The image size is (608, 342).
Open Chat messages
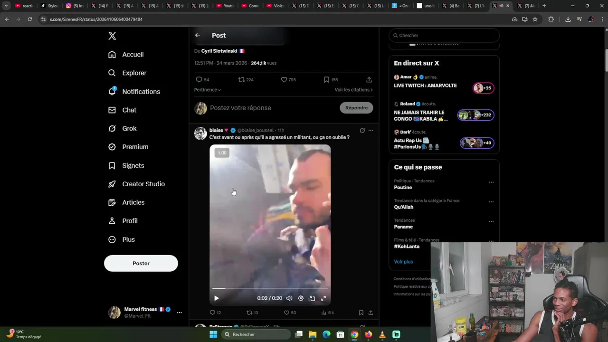[122, 110]
